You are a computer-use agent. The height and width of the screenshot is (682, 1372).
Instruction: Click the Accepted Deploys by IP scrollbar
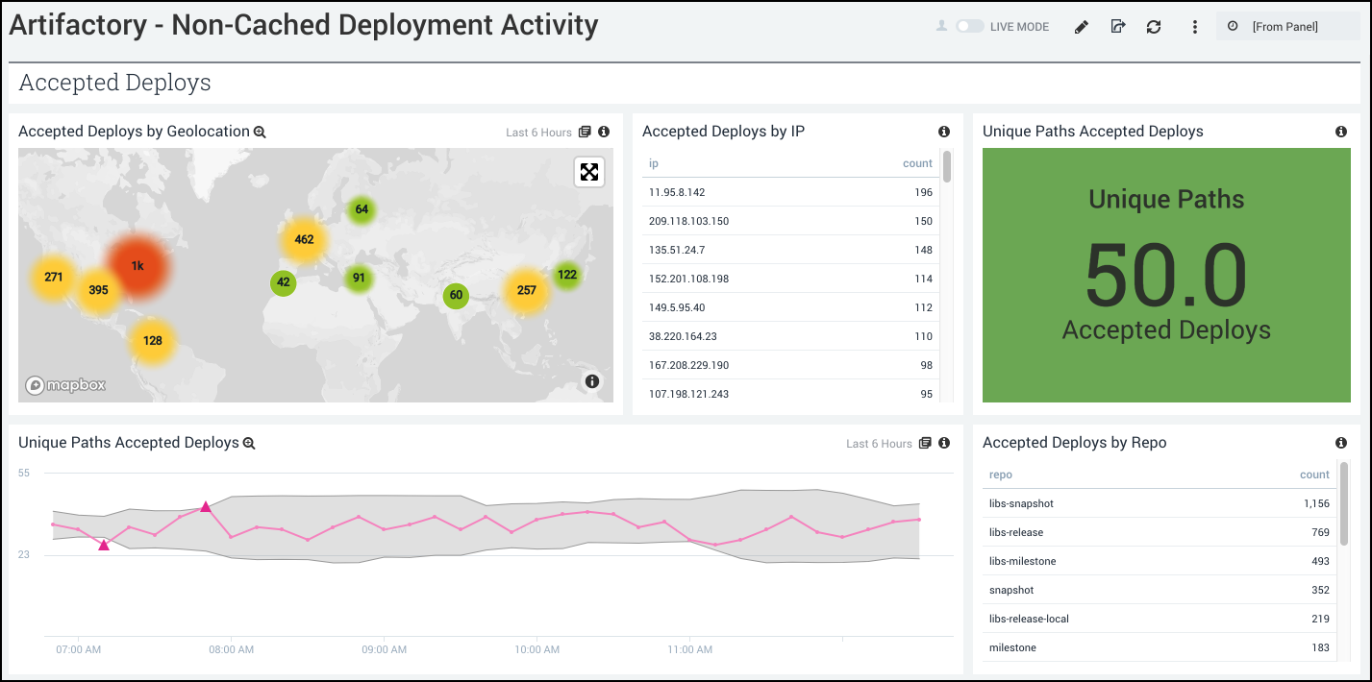click(x=947, y=168)
